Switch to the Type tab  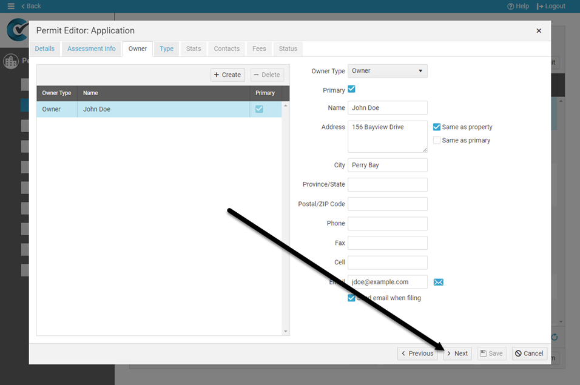(166, 49)
